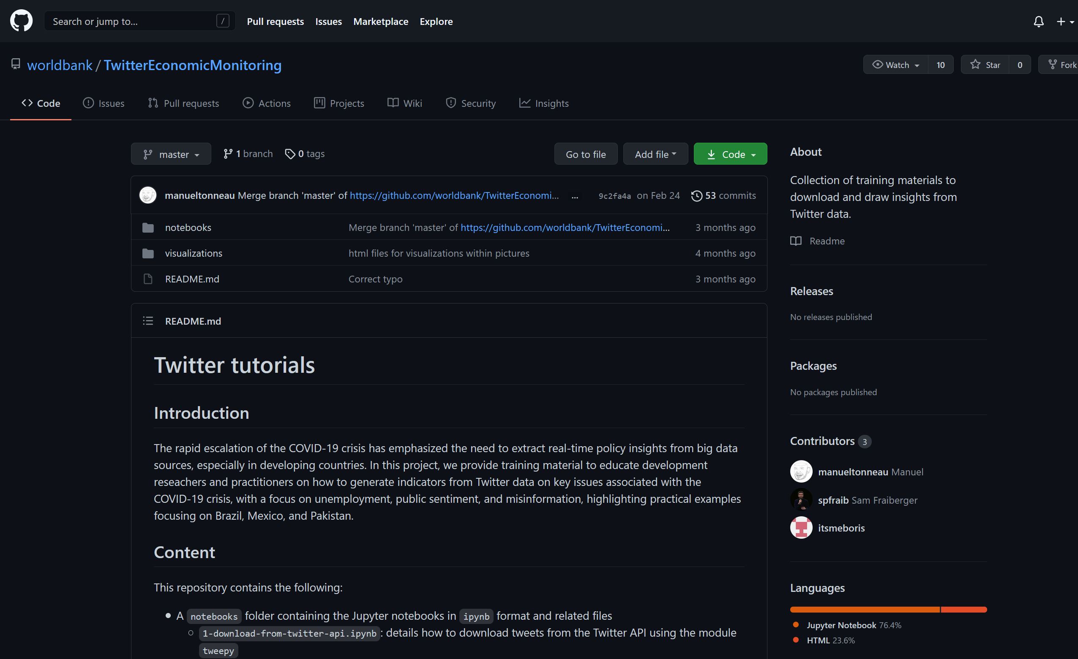Click itsmeboris contributor avatar
The image size is (1078, 659).
[x=801, y=528]
